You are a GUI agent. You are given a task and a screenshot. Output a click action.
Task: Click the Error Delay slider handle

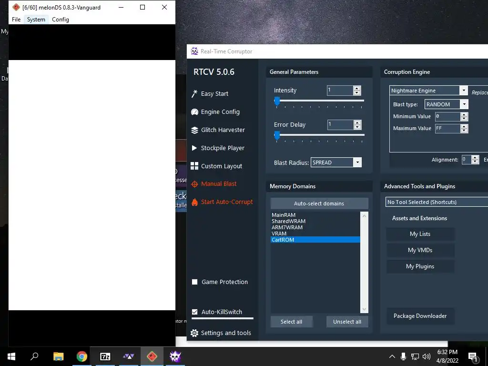pyautogui.click(x=277, y=135)
